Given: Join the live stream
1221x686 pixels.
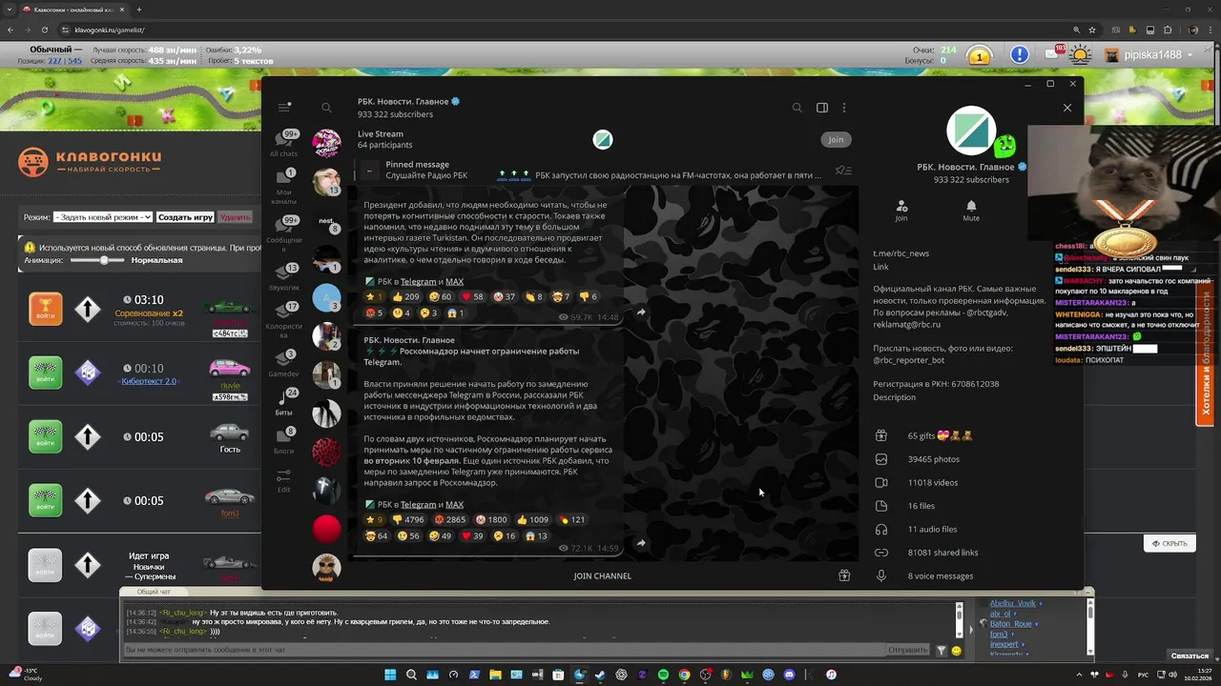Looking at the screenshot, I should [x=836, y=139].
